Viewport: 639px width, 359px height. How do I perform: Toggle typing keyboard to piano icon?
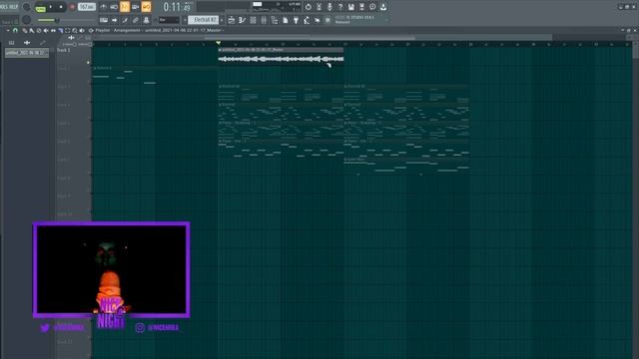point(104,20)
